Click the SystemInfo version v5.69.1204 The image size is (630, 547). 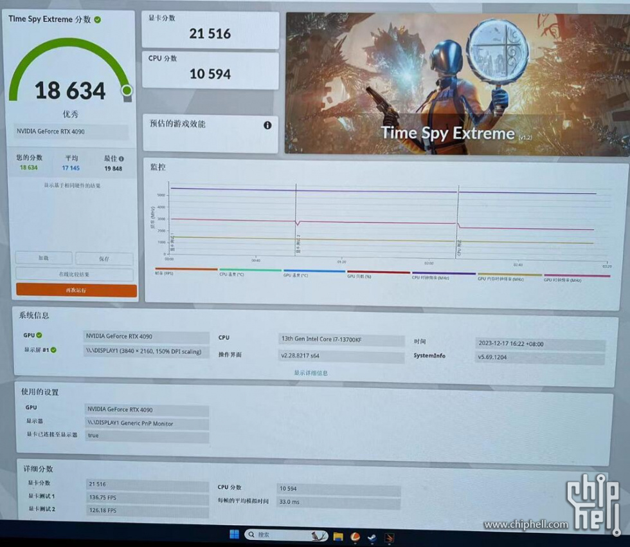[540, 357]
